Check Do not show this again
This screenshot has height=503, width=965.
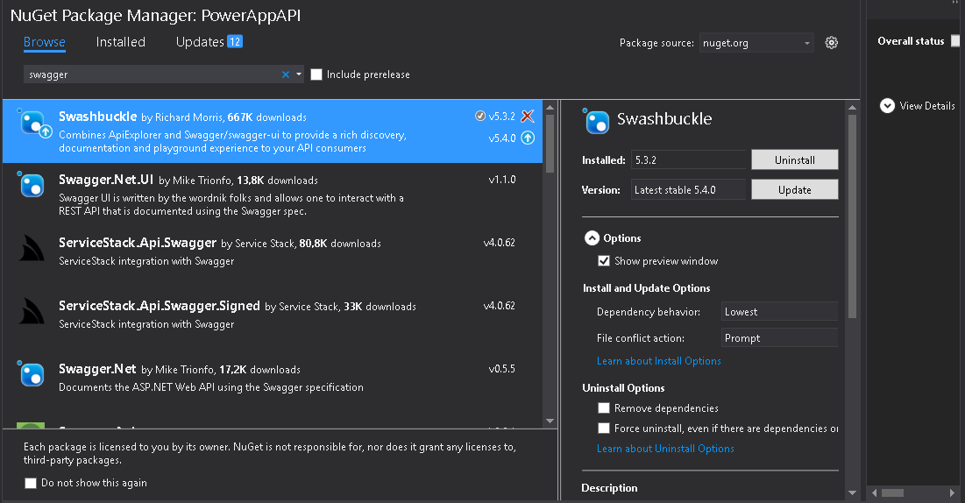30,484
